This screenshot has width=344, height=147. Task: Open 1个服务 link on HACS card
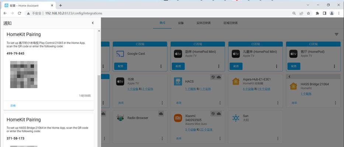[190, 89]
